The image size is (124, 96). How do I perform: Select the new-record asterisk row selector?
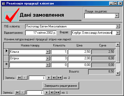(x=6, y=65)
